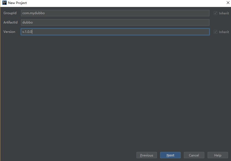Click the ArtifactId label
The width and height of the screenshot is (231, 161).
coord(10,22)
